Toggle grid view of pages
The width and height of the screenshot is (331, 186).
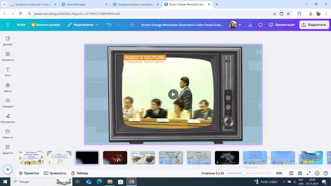point(300,173)
